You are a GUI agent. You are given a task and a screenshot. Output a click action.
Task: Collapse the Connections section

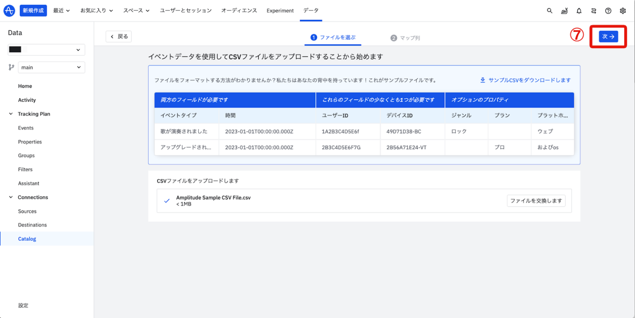pos(10,197)
